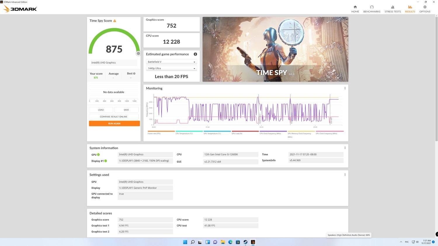Open the Benchmarks tab
438x246 pixels.
coord(372,9)
